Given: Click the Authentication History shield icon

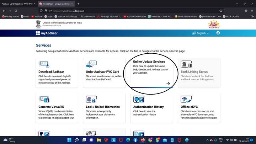Looking at the screenshot, I should tap(139, 99).
